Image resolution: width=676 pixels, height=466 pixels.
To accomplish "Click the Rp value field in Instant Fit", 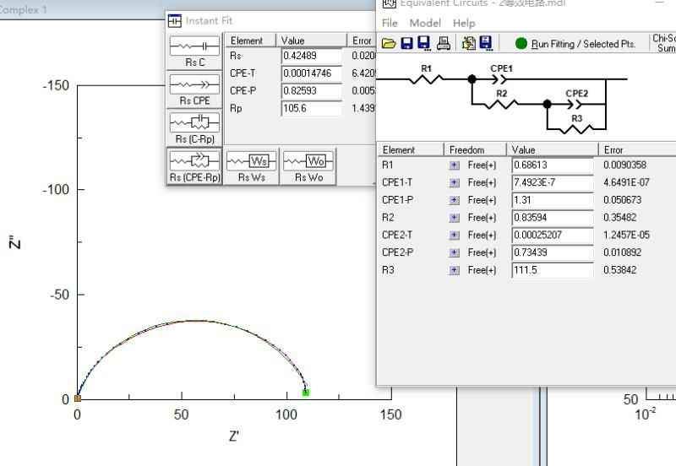I will click(x=312, y=109).
